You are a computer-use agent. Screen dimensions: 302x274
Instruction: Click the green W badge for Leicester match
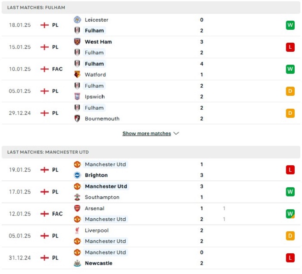click(290, 25)
